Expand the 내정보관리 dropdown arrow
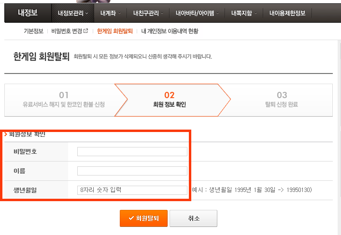Screen dimensions: 341x235 pos(87,13)
